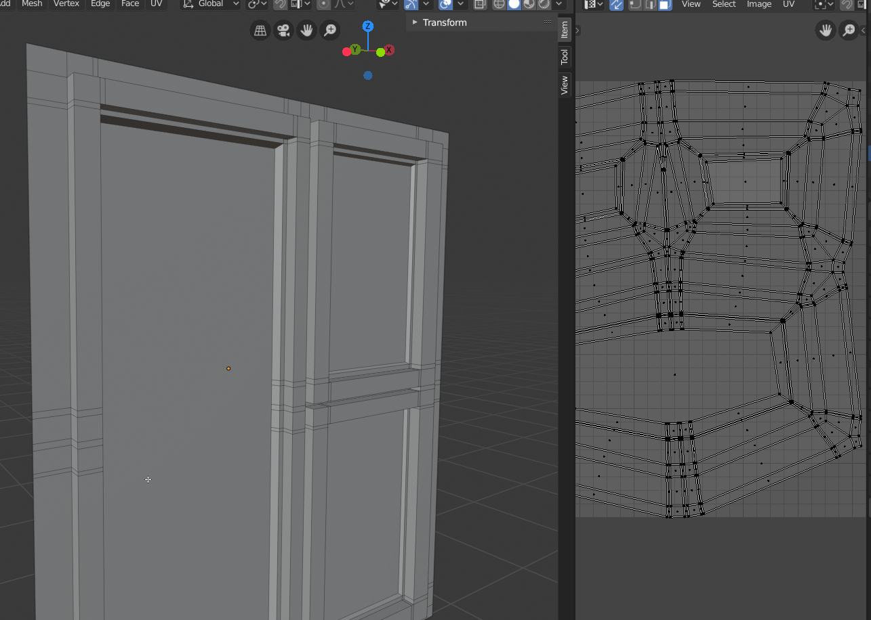Screen dimensions: 871x620
Task: Switch to rendered shading
Action: click(544, 4)
